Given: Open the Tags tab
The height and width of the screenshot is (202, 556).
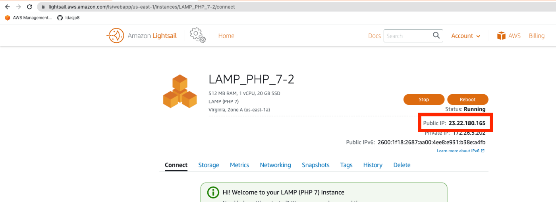Looking at the screenshot, I should pyautogui.click(x=346, y=165).
